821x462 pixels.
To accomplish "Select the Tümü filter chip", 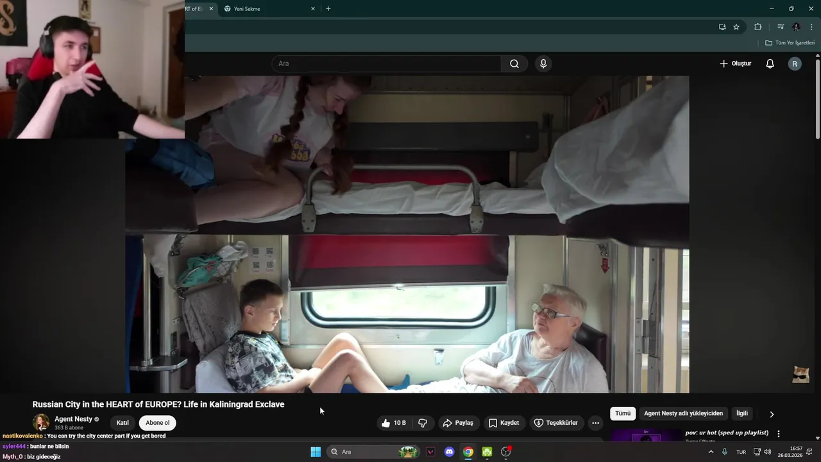I will tap(623, 414).
